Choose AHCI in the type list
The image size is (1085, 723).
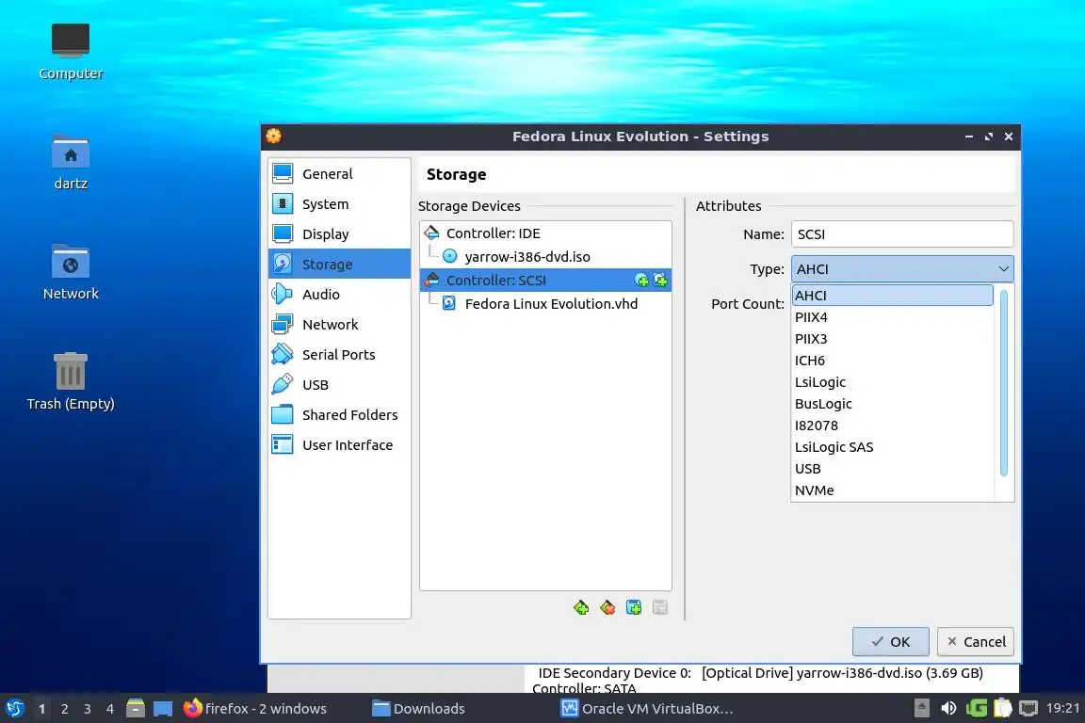pos(893,296)
